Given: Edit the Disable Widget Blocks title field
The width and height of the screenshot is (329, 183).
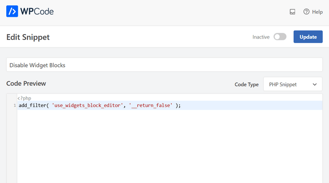Looking at the screenshot, I should click(x=164, y=65).
